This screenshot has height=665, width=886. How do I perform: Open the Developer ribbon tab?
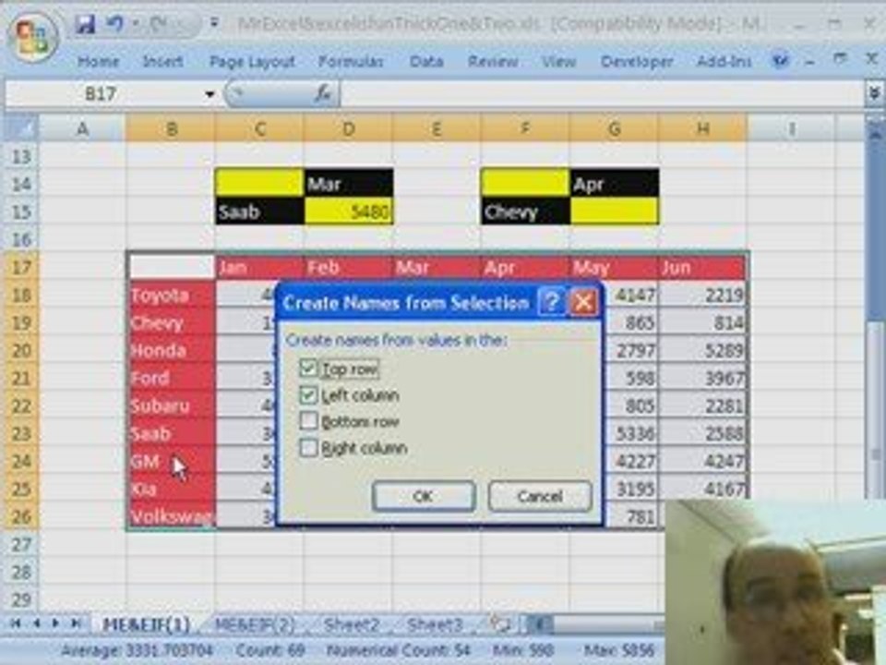pos(637,61)
